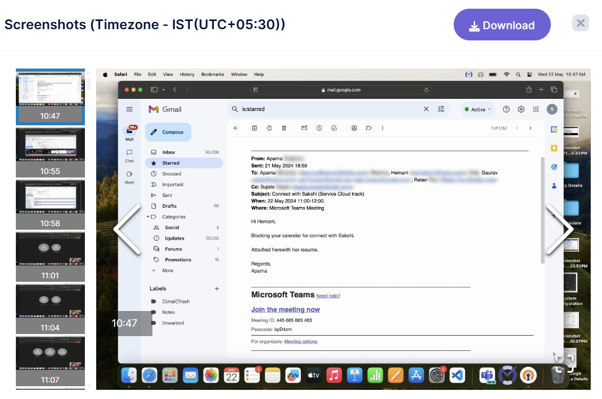This screenshot has width=602, height=399.
Task: Click the Safari address bar showing mail.google.com
Action: [341, 90]
